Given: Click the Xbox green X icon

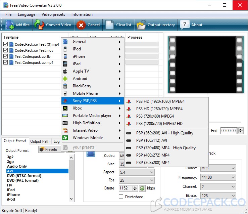Looking at the screenshot, I should (x=65, y=108).
